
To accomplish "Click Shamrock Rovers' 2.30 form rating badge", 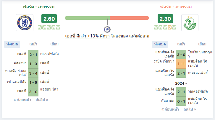I will (165, 19).
